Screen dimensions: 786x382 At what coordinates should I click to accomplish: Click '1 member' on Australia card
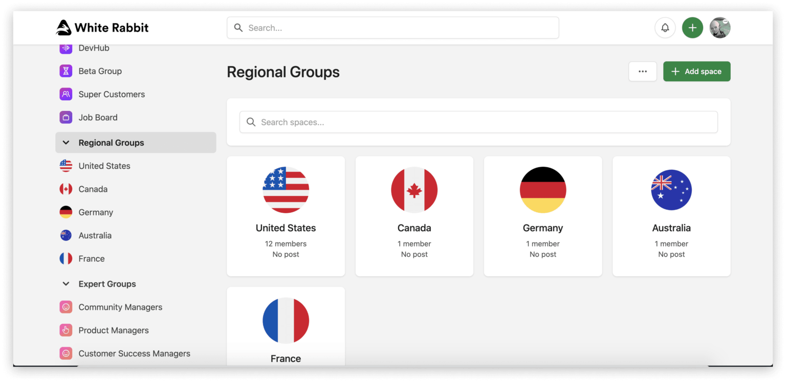[671, 244]
